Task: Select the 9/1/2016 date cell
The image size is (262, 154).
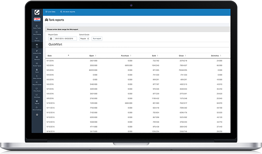Action: click(50, 61)
